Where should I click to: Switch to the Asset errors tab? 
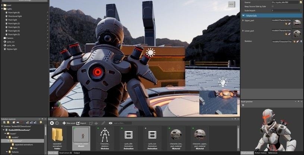pos(66,153)
